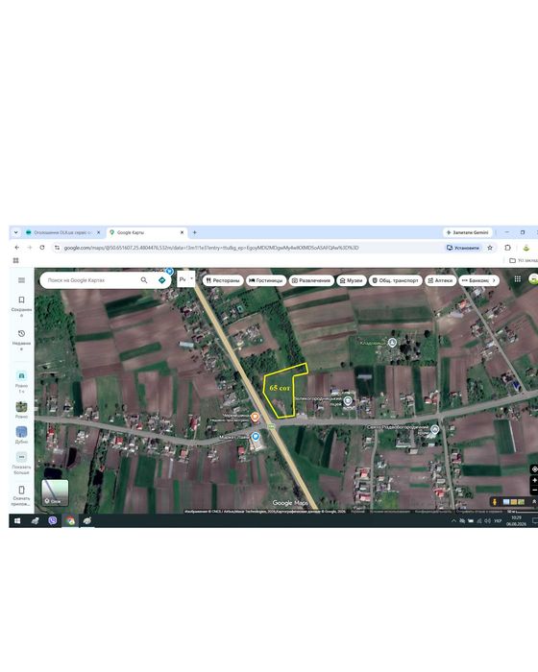This screenshot has height=672, width=538.
Task: Switch the map type using the Layers thumbnail
Action: point(55,492)
